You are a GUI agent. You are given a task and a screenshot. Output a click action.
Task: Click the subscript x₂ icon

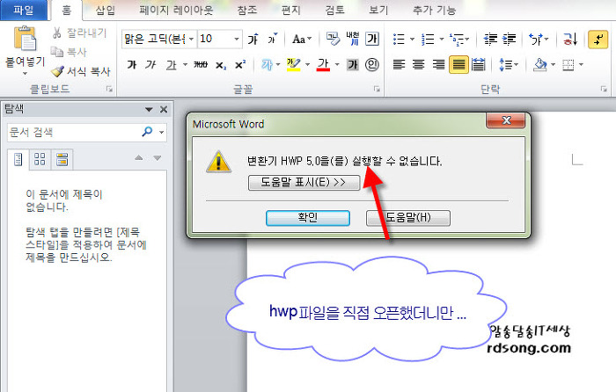click(221, 64)
